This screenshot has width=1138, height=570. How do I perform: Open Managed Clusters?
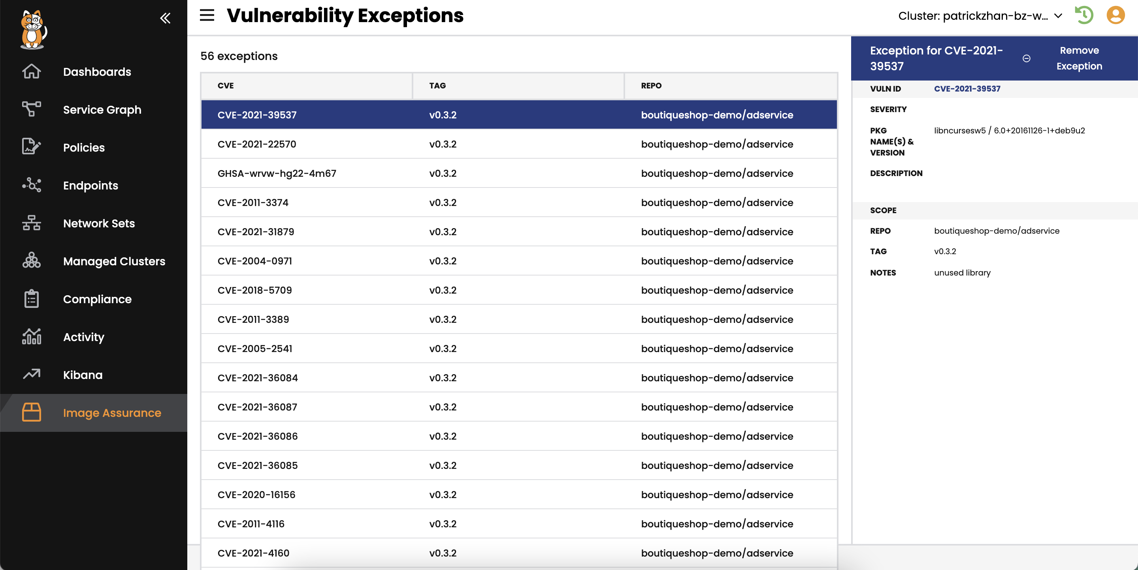point(114,261)
